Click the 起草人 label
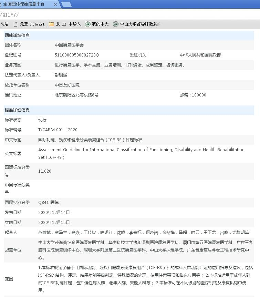 (x=11, y=233)
